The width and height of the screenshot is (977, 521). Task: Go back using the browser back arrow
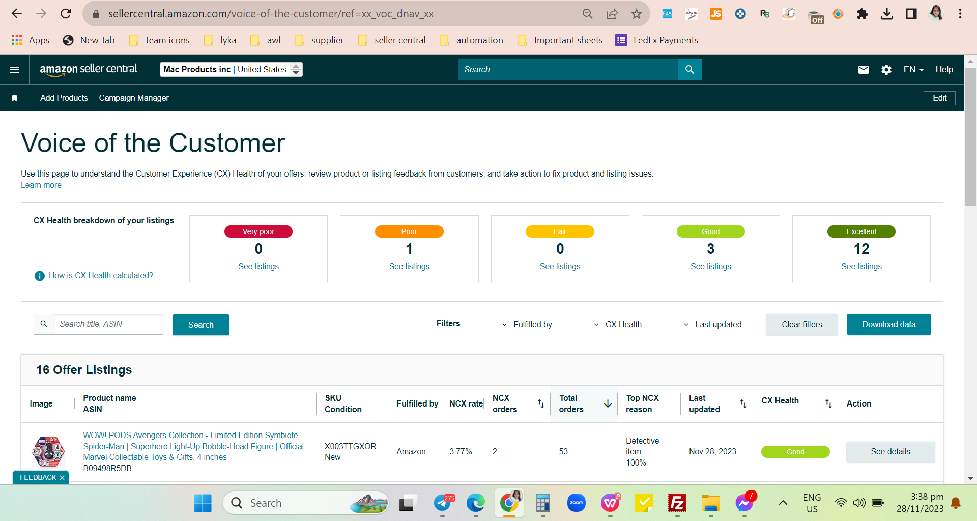[x=17, y=14]
